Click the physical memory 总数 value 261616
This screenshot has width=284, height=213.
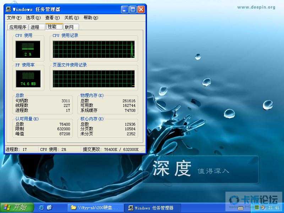point(129,101)
